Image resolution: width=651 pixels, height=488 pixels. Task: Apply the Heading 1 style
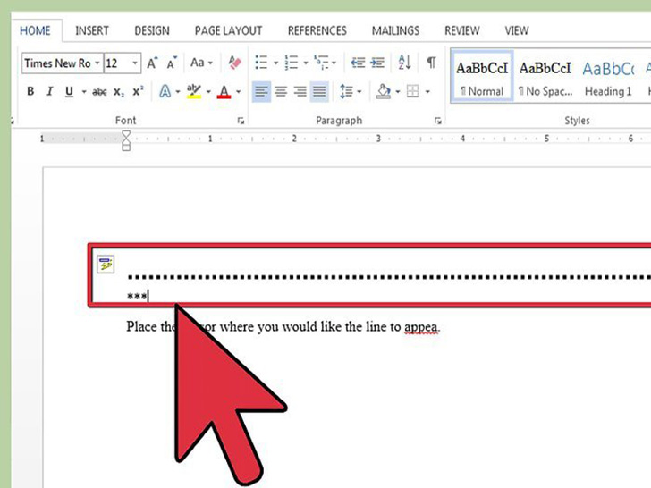coord(608,76)
